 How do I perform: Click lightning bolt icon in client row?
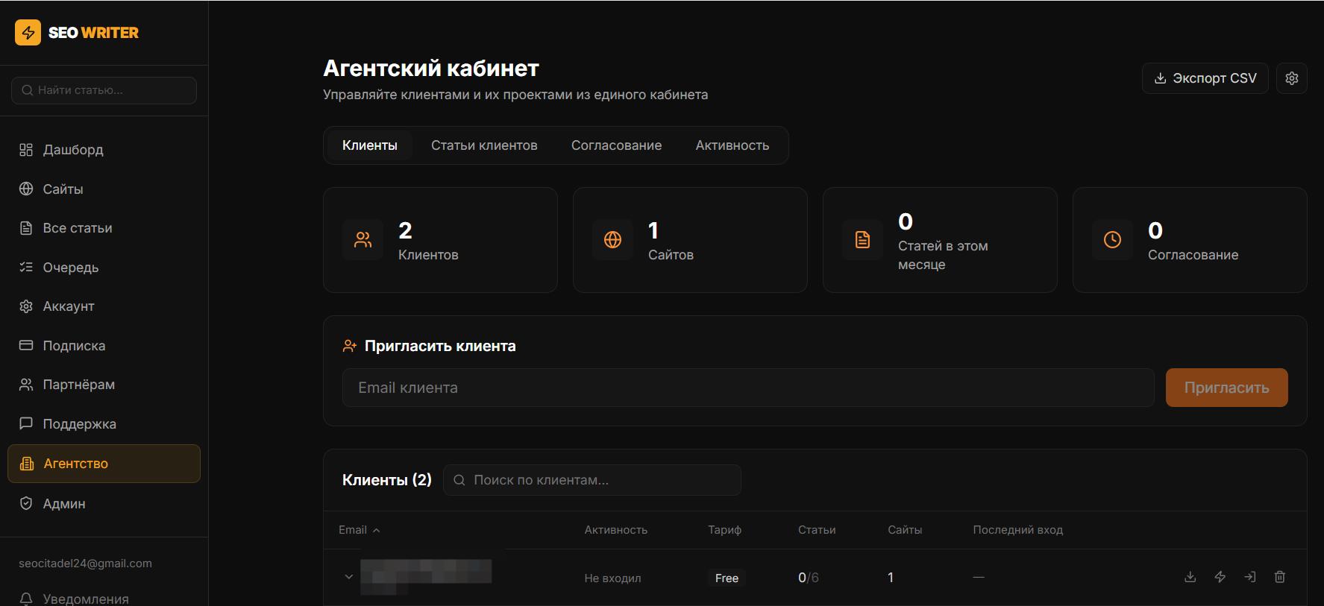coord(1220,577)
